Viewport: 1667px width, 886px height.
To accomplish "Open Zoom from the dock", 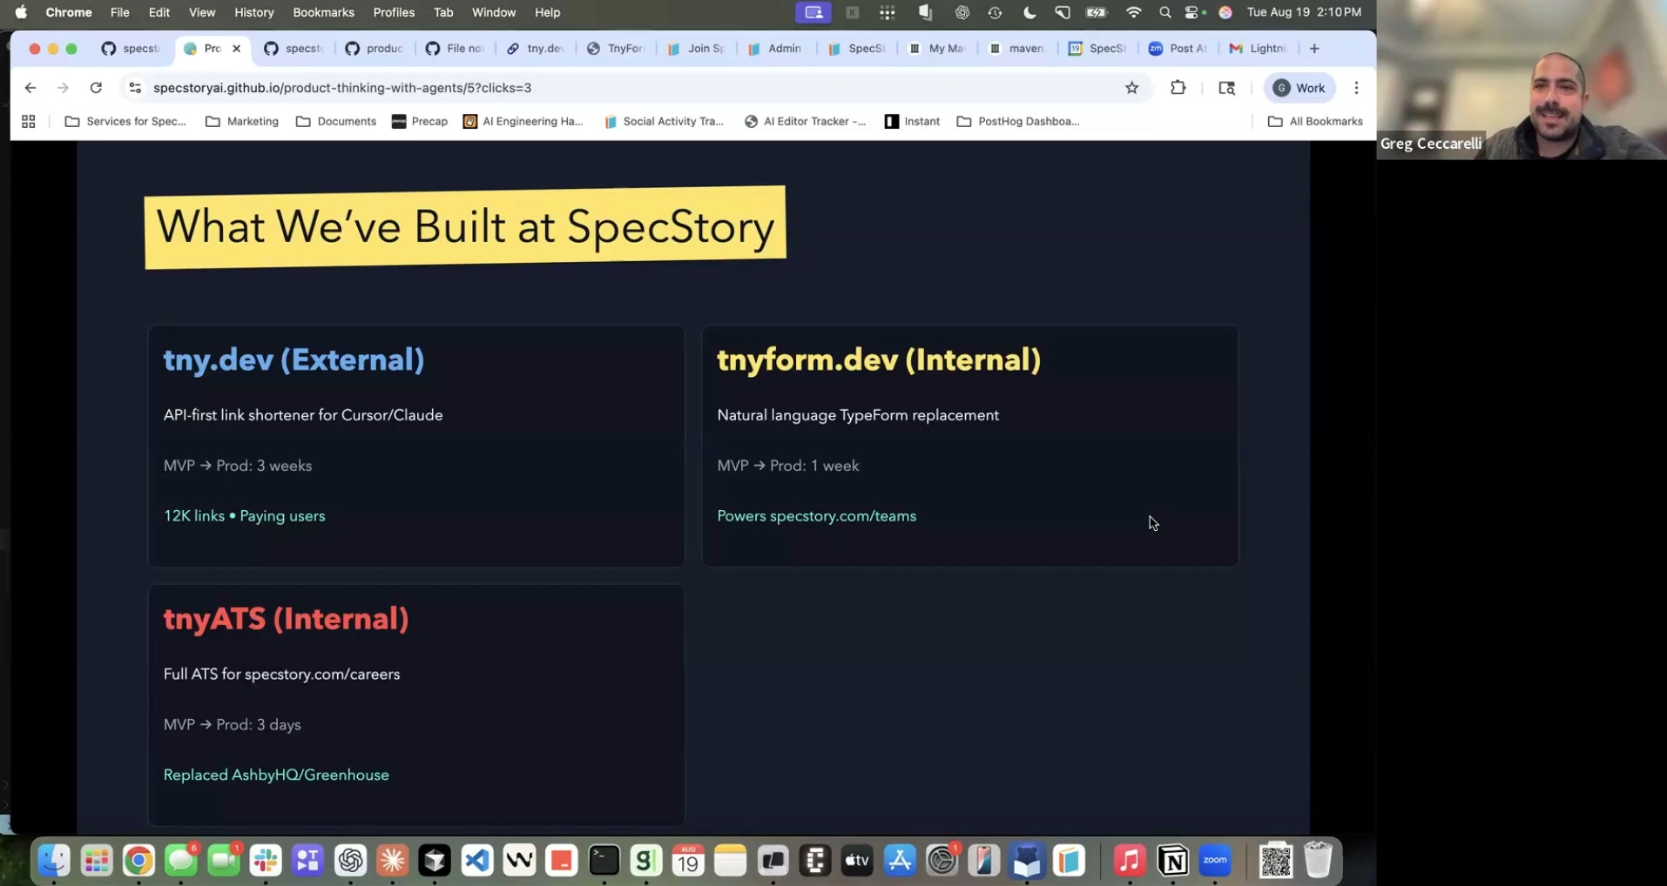I will click(x=1215, y=861).
